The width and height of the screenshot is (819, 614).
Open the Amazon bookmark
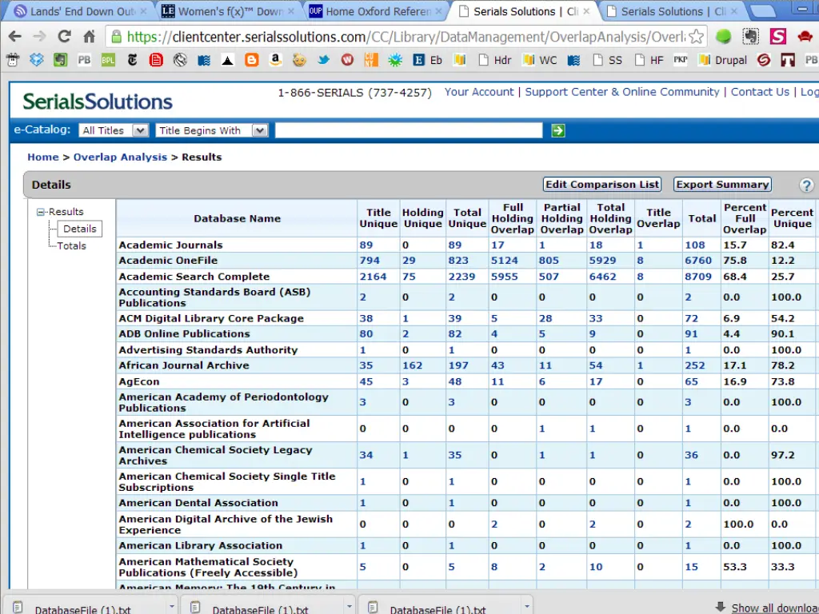(x=275, y=60)
